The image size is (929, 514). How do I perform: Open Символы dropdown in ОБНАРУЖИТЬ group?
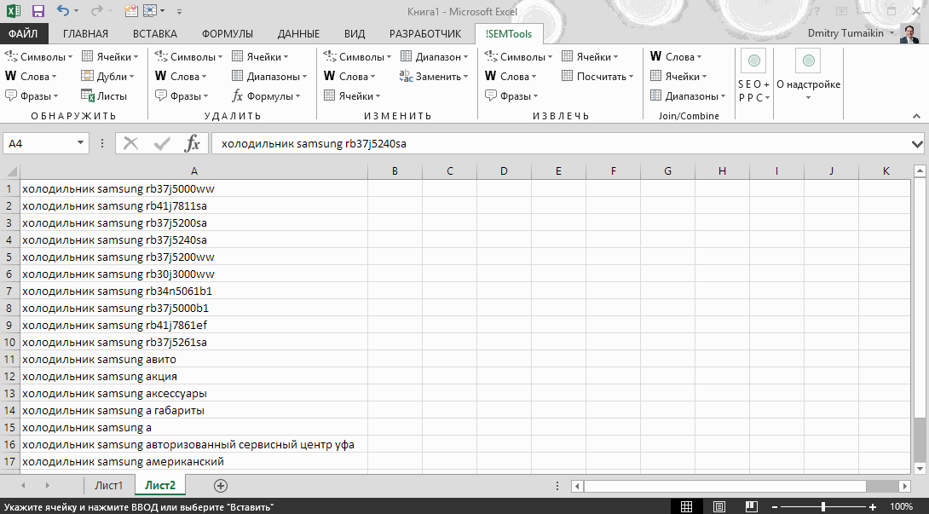38,57
